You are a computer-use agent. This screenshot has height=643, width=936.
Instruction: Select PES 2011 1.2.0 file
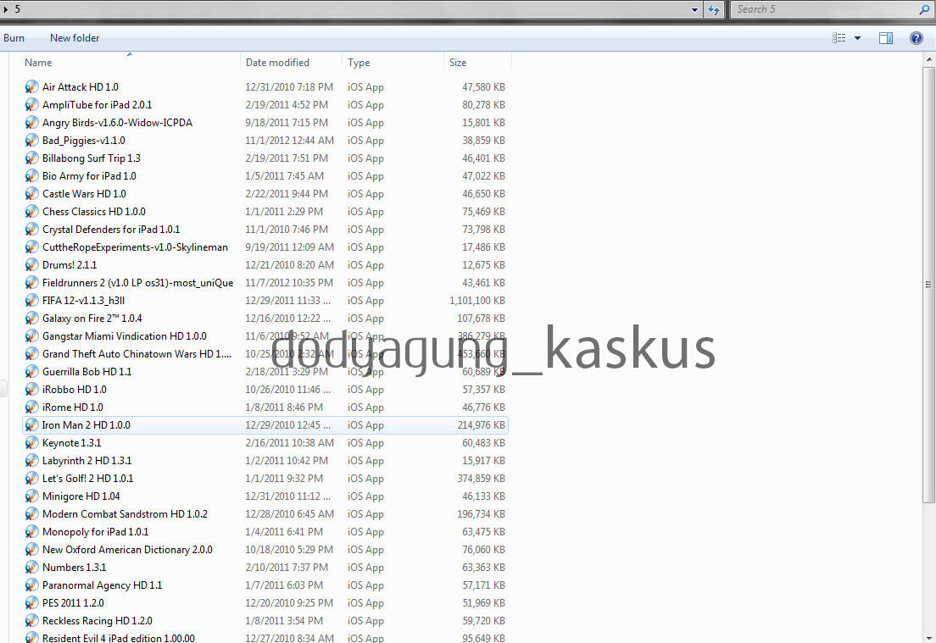(x=73, y=603)
